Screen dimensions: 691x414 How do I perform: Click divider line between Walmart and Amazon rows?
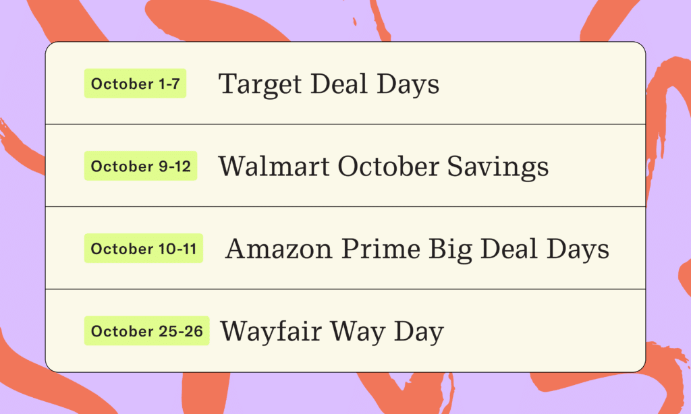coord(345,206)
